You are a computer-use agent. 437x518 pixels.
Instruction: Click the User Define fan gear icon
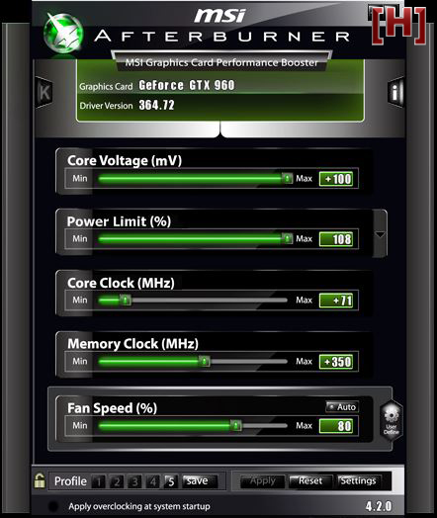392,421
